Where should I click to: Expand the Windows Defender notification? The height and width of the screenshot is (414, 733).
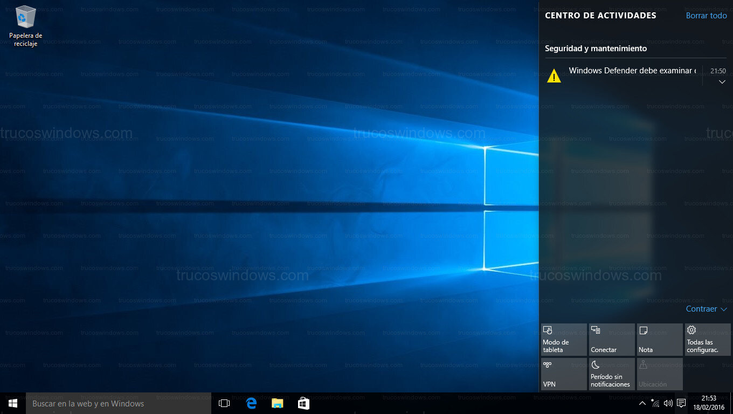click(x=722, y=81)
